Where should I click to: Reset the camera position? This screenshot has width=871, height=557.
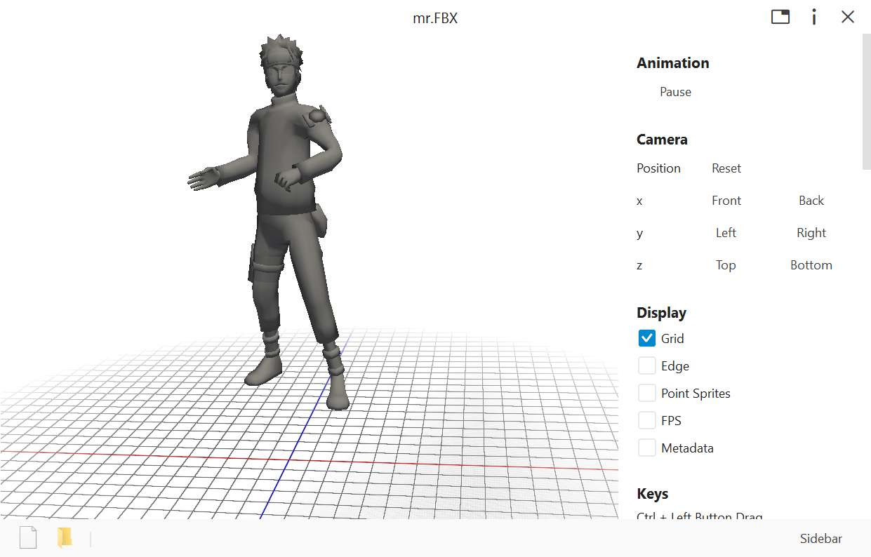coord(726,168)
